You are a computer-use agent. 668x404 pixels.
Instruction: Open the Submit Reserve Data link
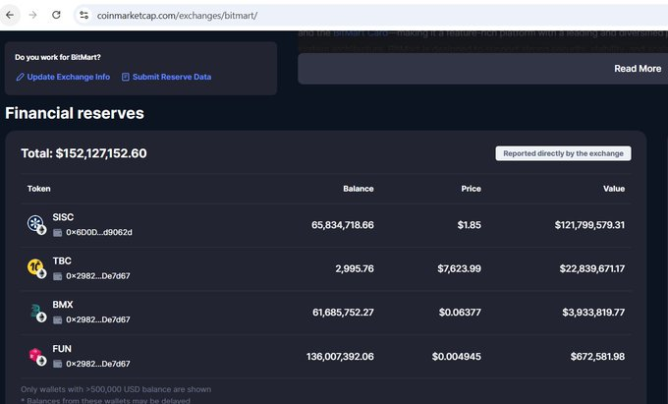172,77
